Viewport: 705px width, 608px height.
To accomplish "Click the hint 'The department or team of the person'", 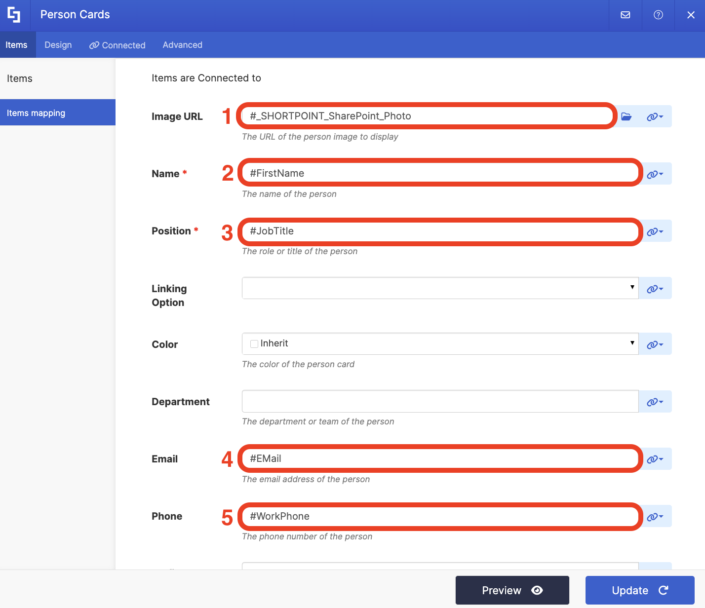I will coord(318,421).
